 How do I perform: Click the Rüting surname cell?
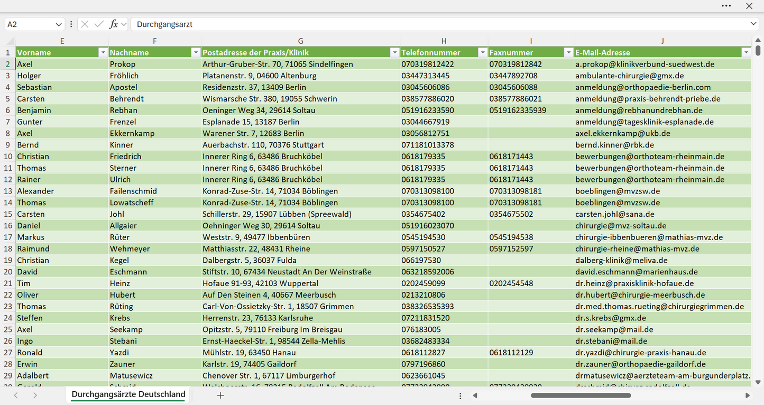[154, 307]
